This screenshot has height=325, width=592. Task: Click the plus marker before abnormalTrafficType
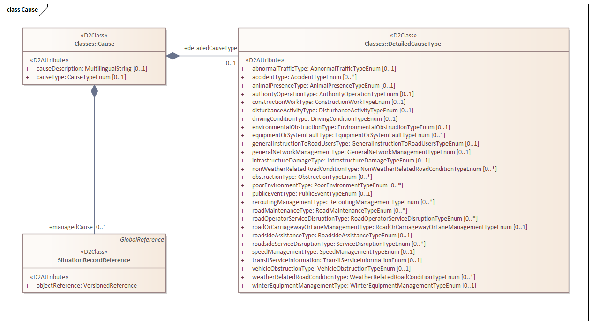243,69
